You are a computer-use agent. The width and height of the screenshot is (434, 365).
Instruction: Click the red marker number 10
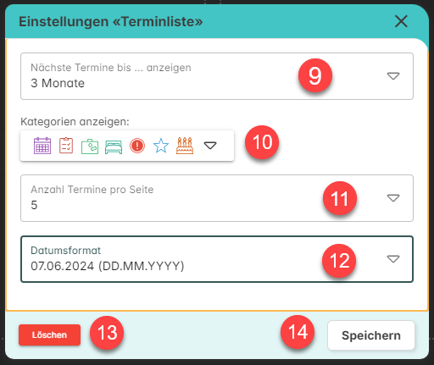click(262, 142)
